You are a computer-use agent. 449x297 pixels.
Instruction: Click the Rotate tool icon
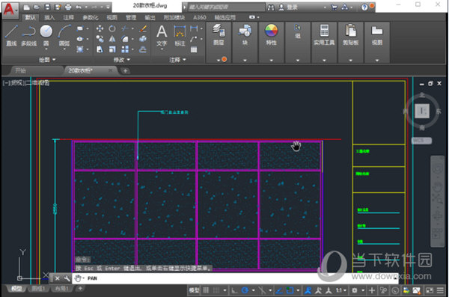click(x=112, y=28)
